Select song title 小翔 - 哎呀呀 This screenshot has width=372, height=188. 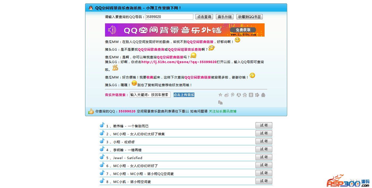pos(124,142)
